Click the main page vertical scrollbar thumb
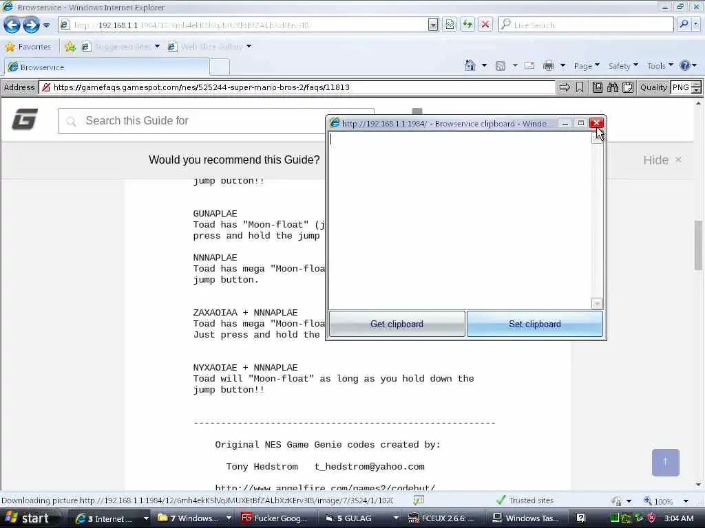This screenshot has height=528, width=705. (x=698, y=245)
